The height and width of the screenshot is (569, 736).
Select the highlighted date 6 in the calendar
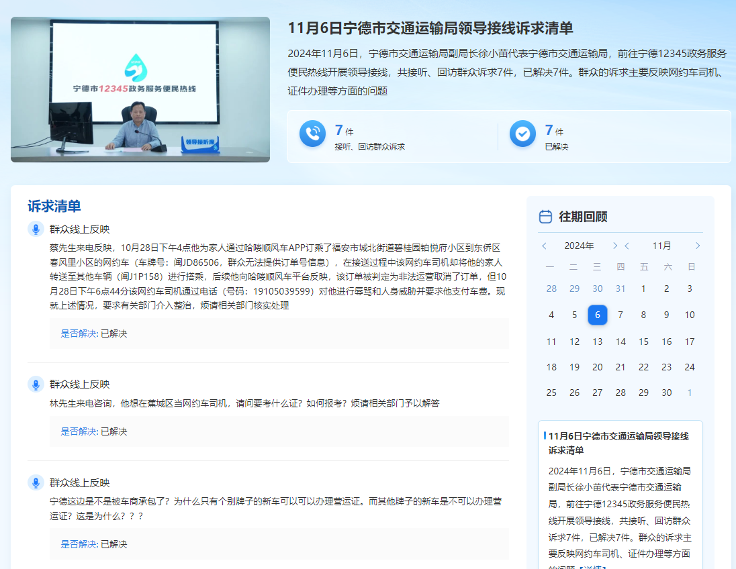coord(598,315)
